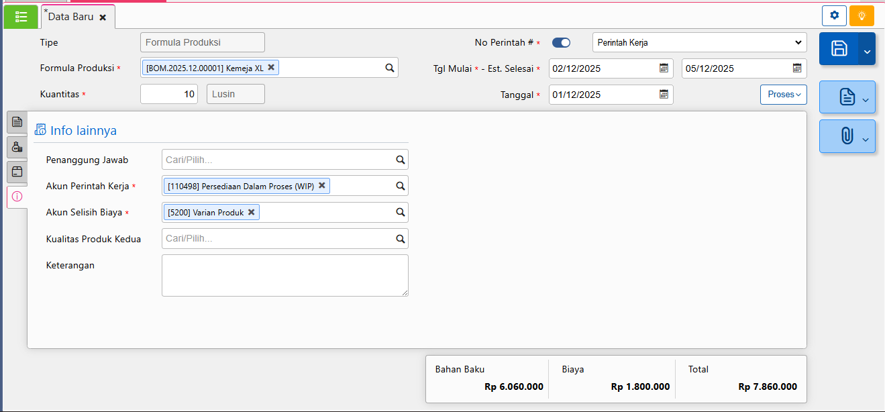Remove the Varian Produk account tag
Screen dimensions: 885x412
tap(251, 212)
